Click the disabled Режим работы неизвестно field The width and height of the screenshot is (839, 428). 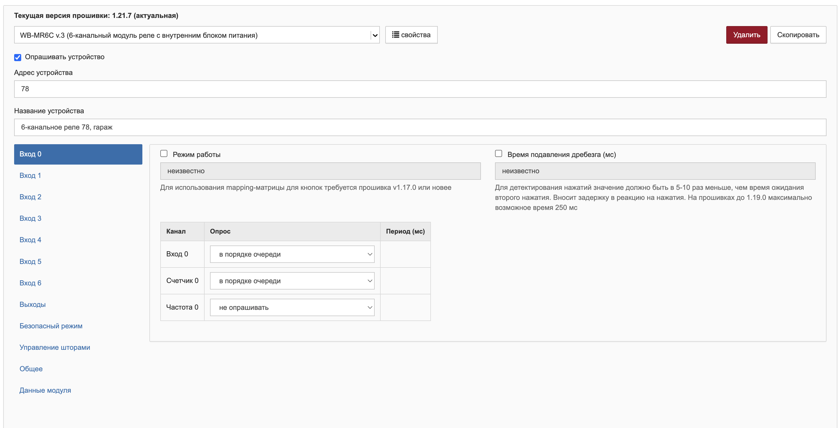click(321, 171)
